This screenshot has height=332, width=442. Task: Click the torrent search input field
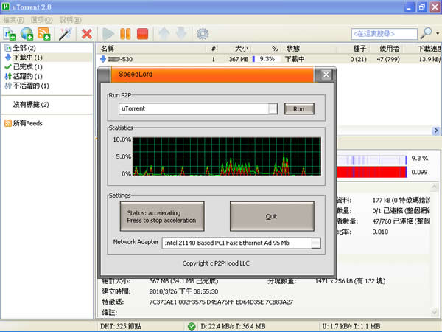(x=383, y=33)
